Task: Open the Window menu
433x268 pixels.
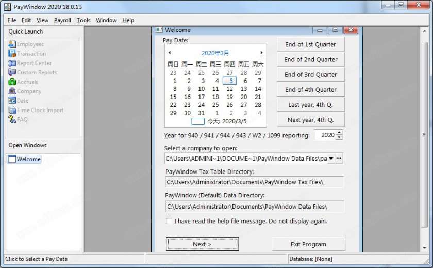Action: pyautogui.click(x=106, y=20)
